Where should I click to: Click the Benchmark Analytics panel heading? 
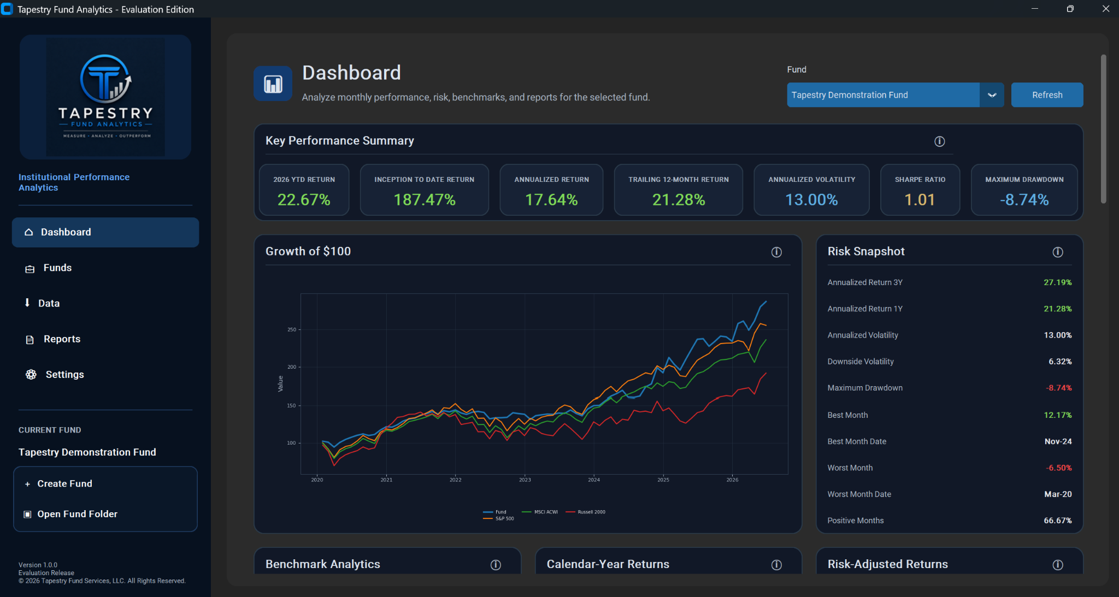pyautogui.click(x=322, y=564)
